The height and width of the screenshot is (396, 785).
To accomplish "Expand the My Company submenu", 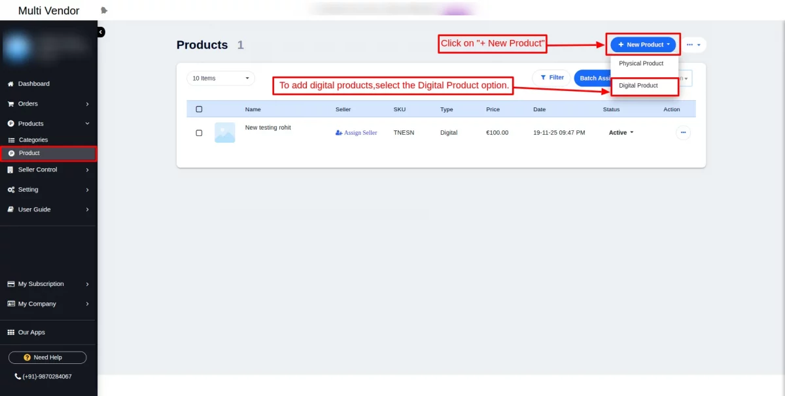I will (x=87, y=304).
